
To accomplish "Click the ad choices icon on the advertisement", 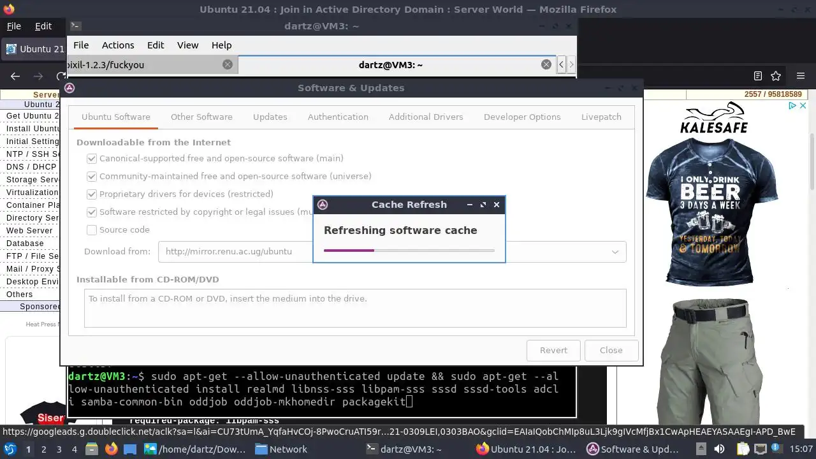I will coord(792,106).
